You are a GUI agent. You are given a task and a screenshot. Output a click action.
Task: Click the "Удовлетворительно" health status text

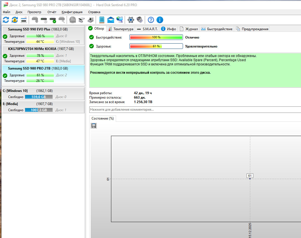201,46
